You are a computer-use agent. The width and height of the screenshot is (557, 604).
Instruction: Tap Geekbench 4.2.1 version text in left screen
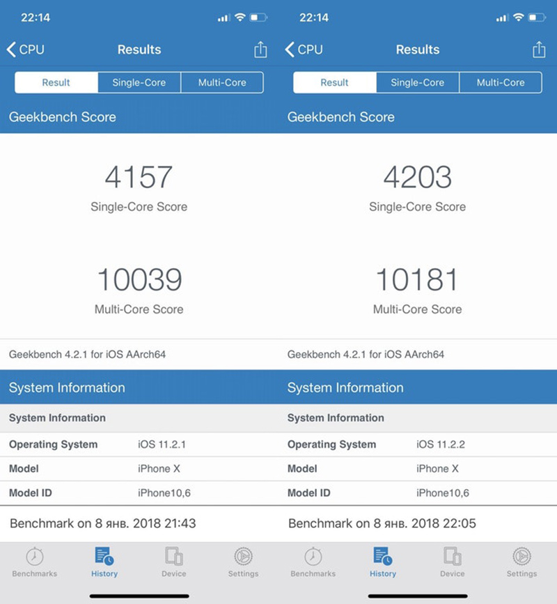pos(88,355)
